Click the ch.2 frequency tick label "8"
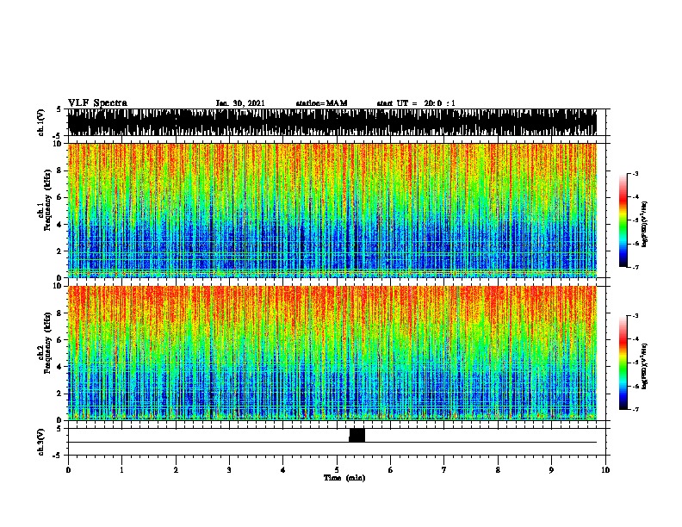 (x=59, y=313)
